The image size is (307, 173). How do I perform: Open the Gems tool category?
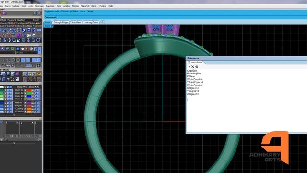[x=10, y=26]
